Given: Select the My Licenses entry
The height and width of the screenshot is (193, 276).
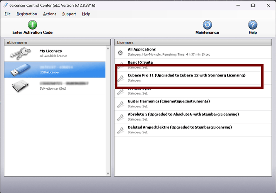Looking at the screenshot, I should (55, 53).
